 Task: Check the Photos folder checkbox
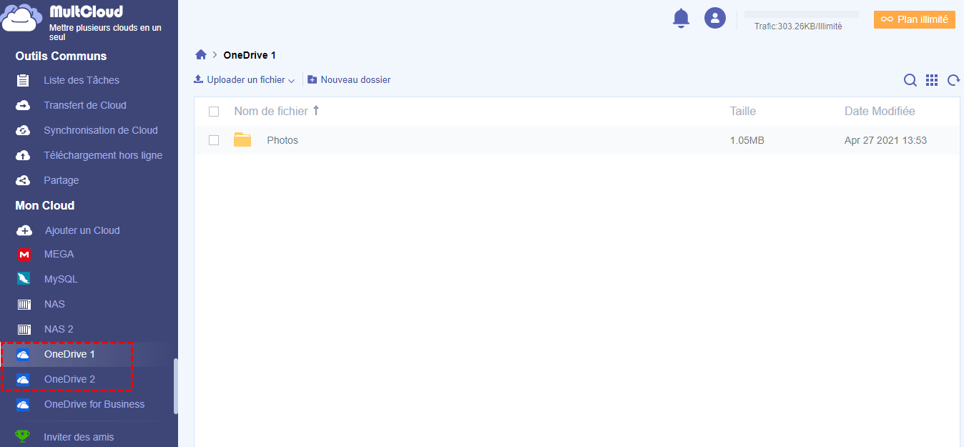pos(214,140)
